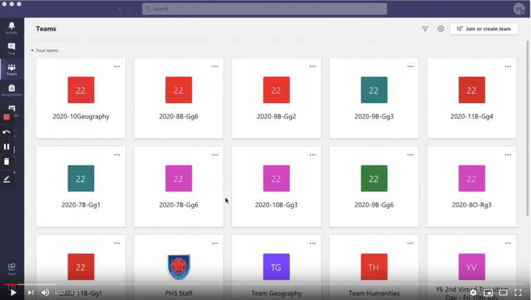The width and height of the screenshot is (531, 300).
Task: Open the manage teams gear icon
Action: click(441, 29)
